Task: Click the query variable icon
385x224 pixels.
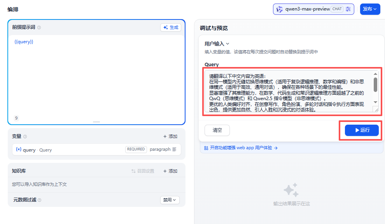Action: [19, 149]
